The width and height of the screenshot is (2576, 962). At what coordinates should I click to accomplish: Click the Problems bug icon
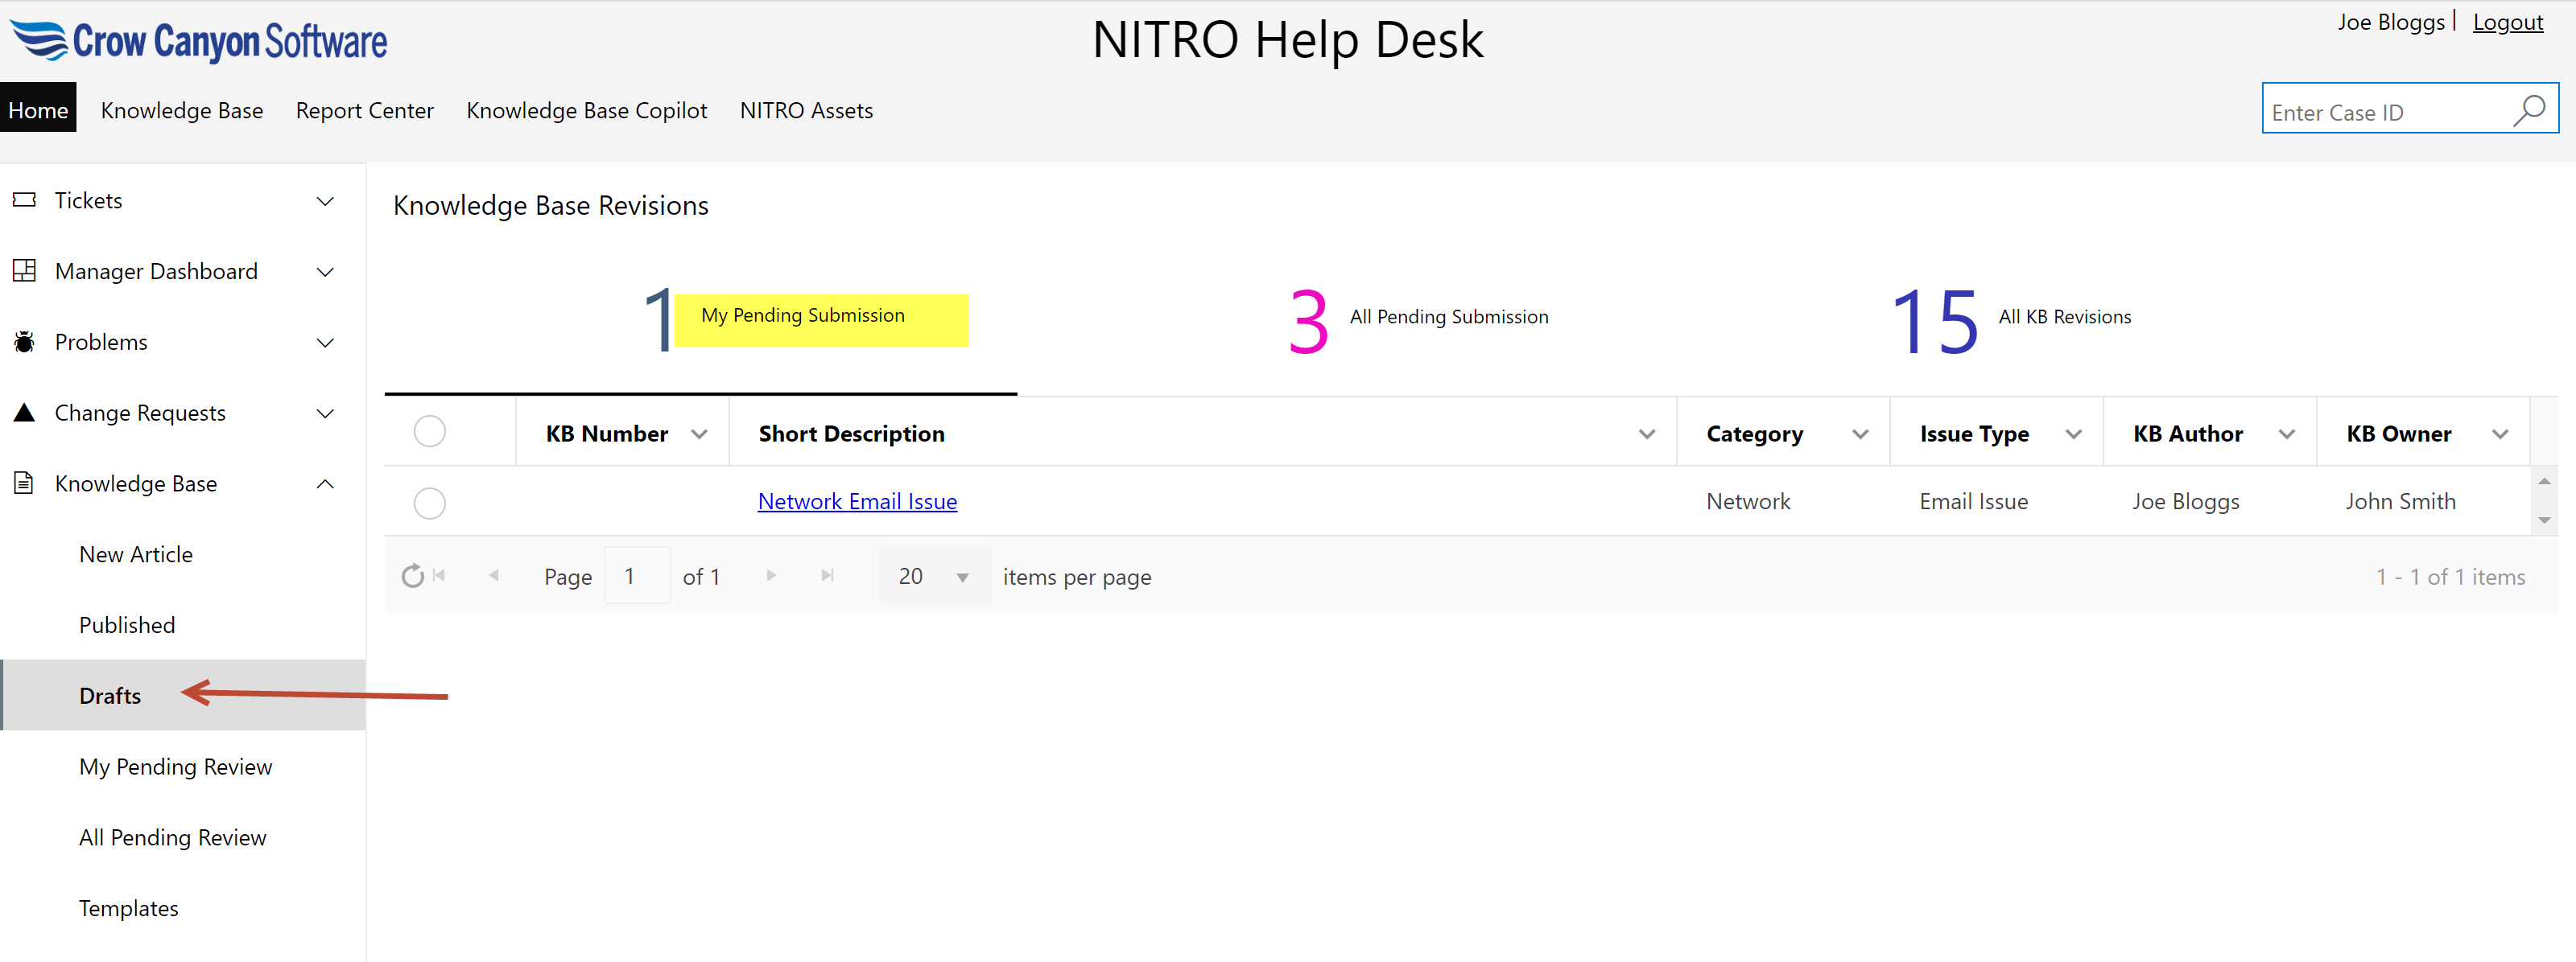[24, 342]
